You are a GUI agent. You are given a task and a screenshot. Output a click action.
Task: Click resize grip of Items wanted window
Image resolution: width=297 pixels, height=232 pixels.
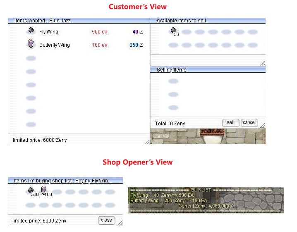[x=147, y=141]
